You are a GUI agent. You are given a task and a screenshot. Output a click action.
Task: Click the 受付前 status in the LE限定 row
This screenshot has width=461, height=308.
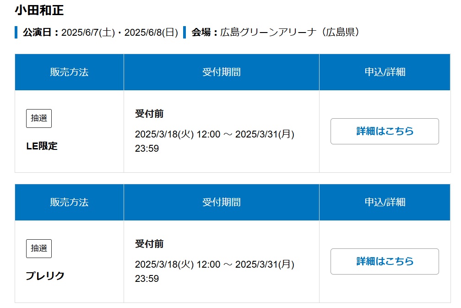pos(149,114)
